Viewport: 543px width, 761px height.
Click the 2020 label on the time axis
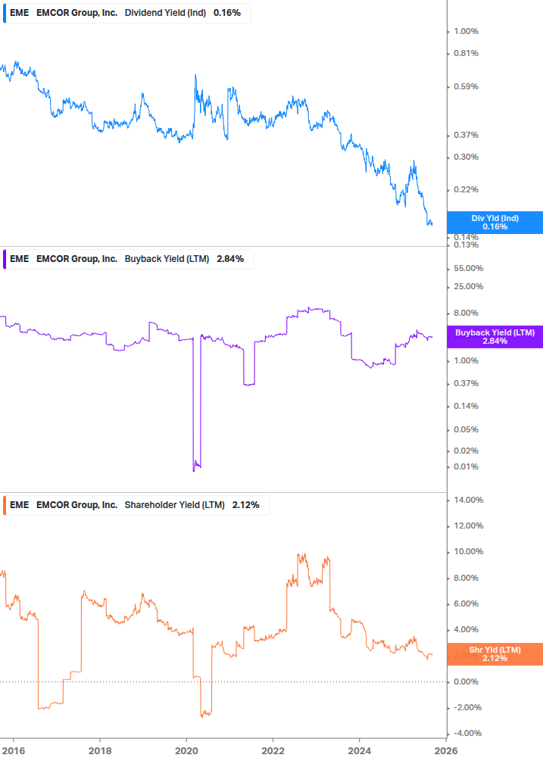[x=186, y=751]
